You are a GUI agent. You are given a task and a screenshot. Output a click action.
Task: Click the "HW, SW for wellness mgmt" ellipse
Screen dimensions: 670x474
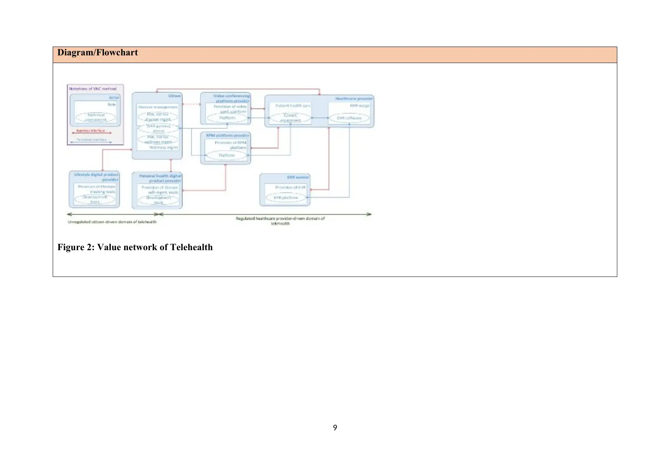[158, 139]
